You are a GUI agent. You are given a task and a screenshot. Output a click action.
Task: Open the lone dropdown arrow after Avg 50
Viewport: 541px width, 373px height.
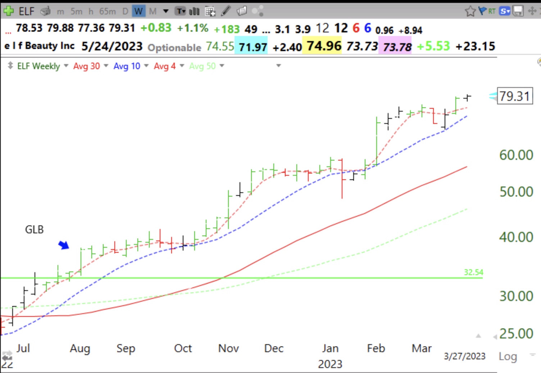coord(278,66)
